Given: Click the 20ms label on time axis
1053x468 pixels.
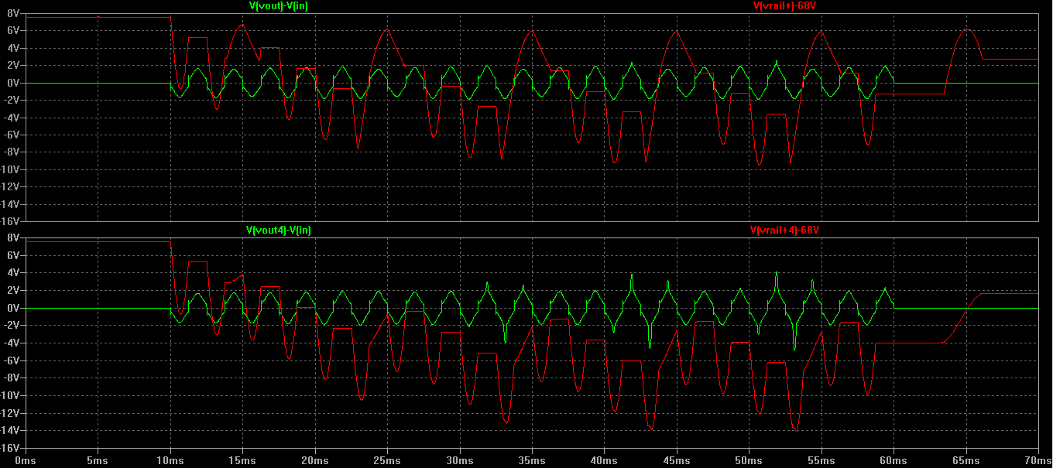Looking at the screenshot, I should tap(315, 460).
